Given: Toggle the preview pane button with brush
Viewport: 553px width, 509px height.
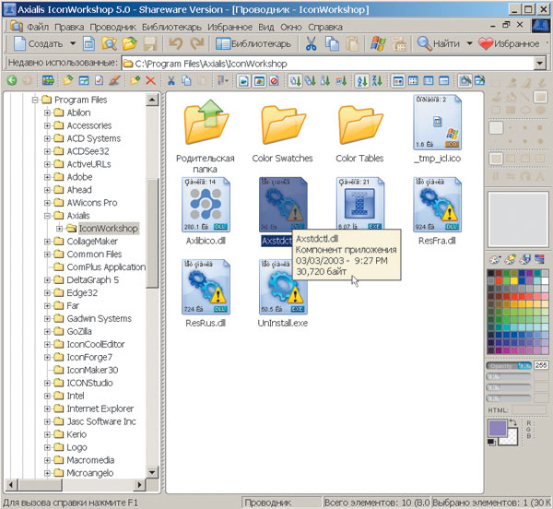Looking at the screenshot, I should click(x=465, y=81).
